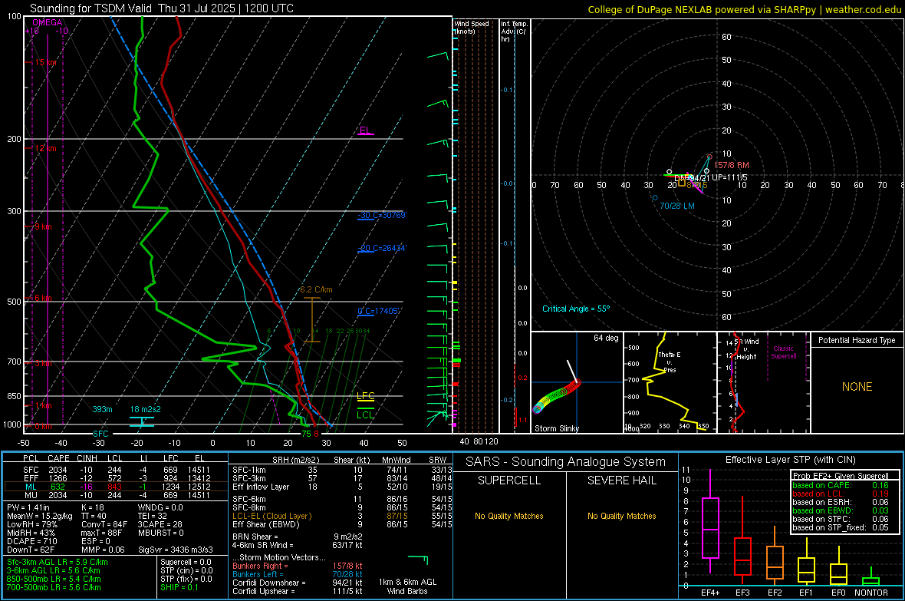Click '70/28 LM' on the hodograph
Screen dimensions: 905x601
[x=677, y=206]
